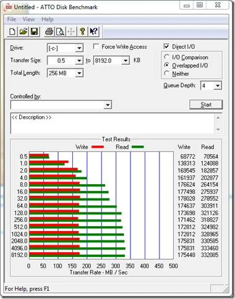Viewport: 235px width, 299px height.
Task: Enable the Force Write Access checkbox
Action: [x=96, y=46]
